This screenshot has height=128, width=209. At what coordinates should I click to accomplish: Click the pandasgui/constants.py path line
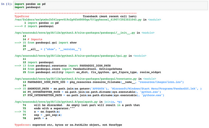pos(85,79)
